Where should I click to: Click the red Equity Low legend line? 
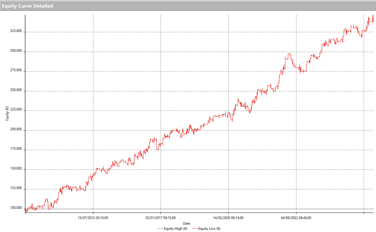click(194, 229)
